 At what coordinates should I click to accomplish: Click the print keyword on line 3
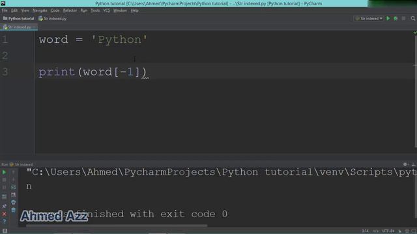[57, 72]
